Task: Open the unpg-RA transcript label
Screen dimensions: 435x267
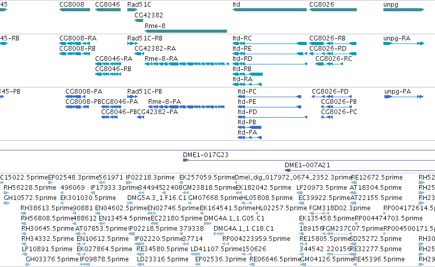Action: click(x=397, y=38)
